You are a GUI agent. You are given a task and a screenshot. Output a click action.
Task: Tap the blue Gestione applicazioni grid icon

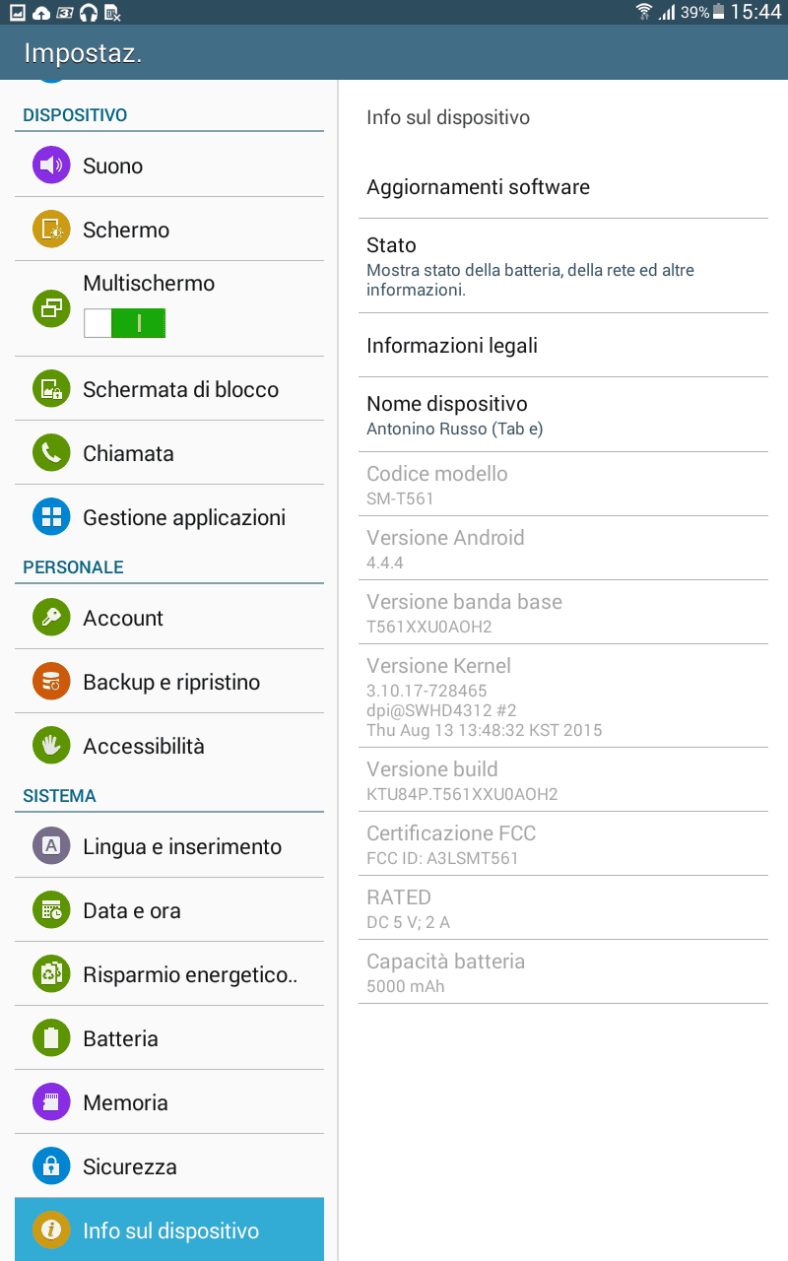click(51, 517)
